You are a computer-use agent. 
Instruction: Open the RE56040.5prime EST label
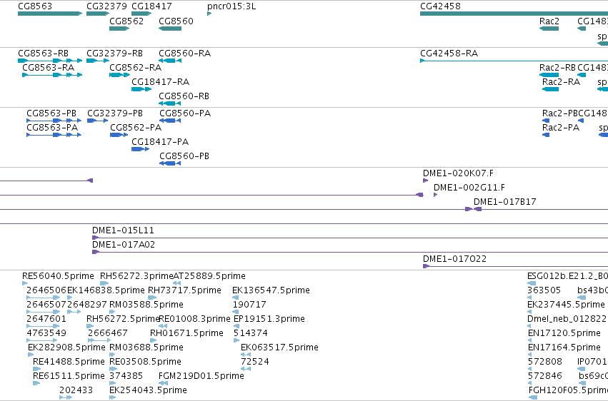pos(58,276)
